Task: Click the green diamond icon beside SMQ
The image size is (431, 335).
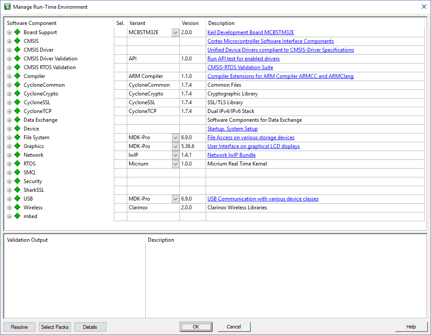Action: [18, 172]
